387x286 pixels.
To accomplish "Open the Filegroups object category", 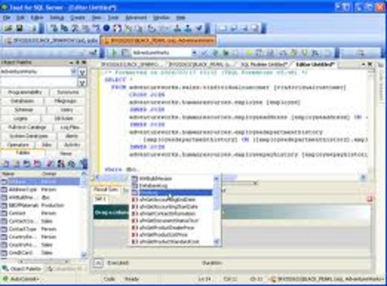I will [x=65, y=101].
